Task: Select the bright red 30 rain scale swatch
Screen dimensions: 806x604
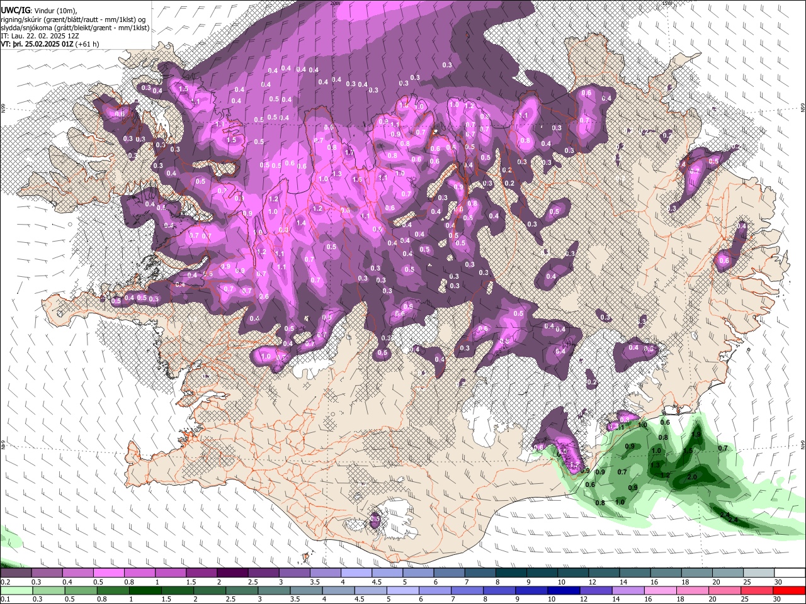Action: click(x=790, y=590)
